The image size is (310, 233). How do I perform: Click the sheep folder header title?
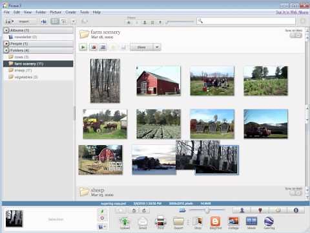pos(98,190)
